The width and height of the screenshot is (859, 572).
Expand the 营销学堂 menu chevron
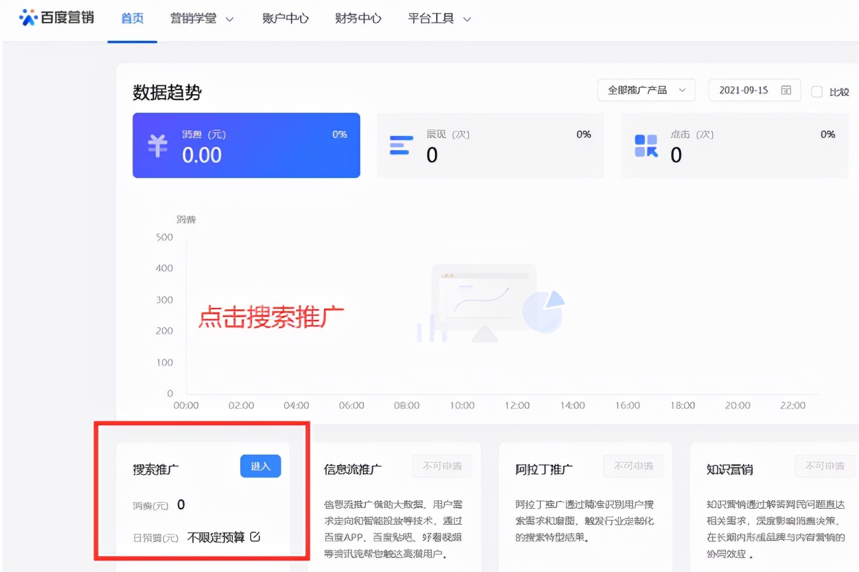[228, 19]
